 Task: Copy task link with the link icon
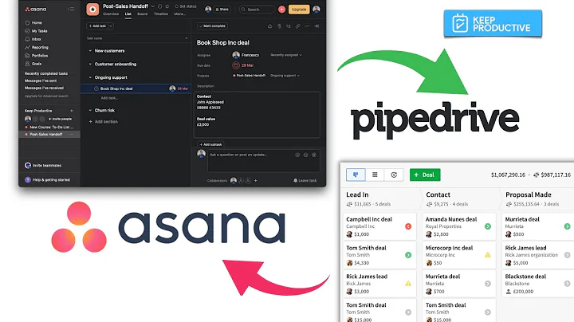(x=297, y=26)
